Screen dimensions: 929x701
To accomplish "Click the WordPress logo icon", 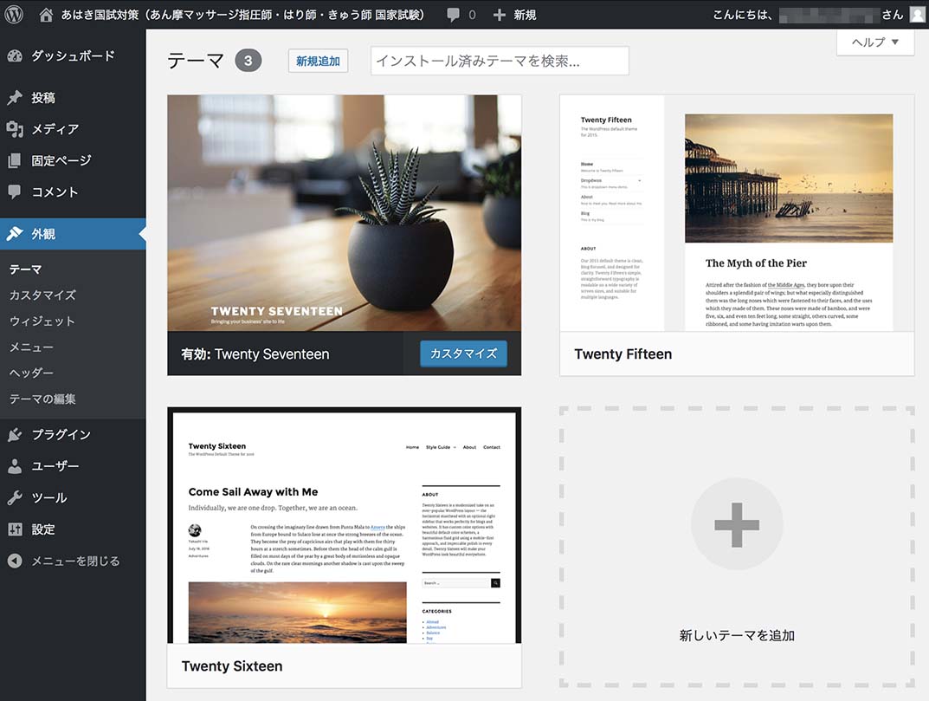I will tap(14, 14).
